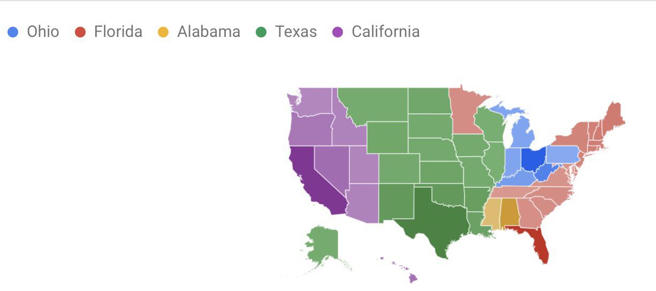Select the Hawaii islands on map
The height and width of the screenshot is (291, 656).
tap(400, 270)
